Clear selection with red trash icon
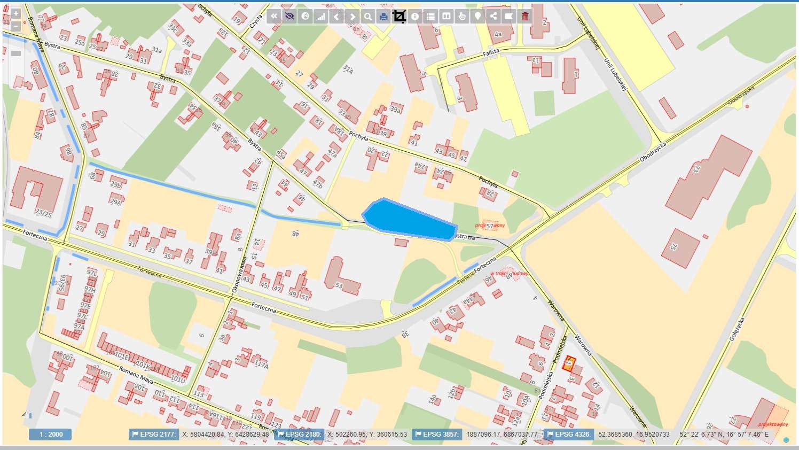 pos(525,17)
